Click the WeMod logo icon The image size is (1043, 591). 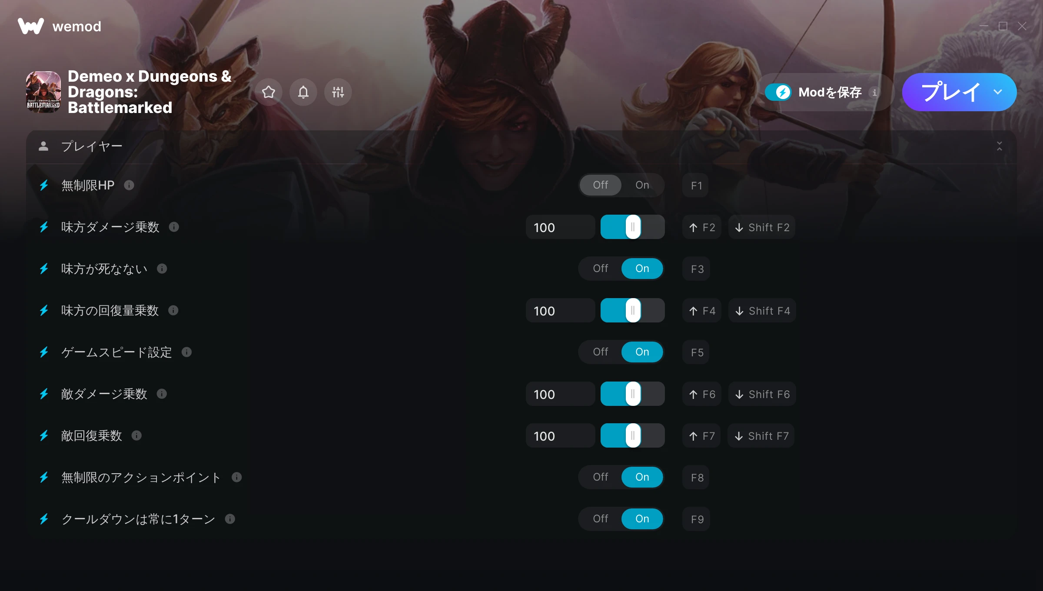[x=31, y=26]
